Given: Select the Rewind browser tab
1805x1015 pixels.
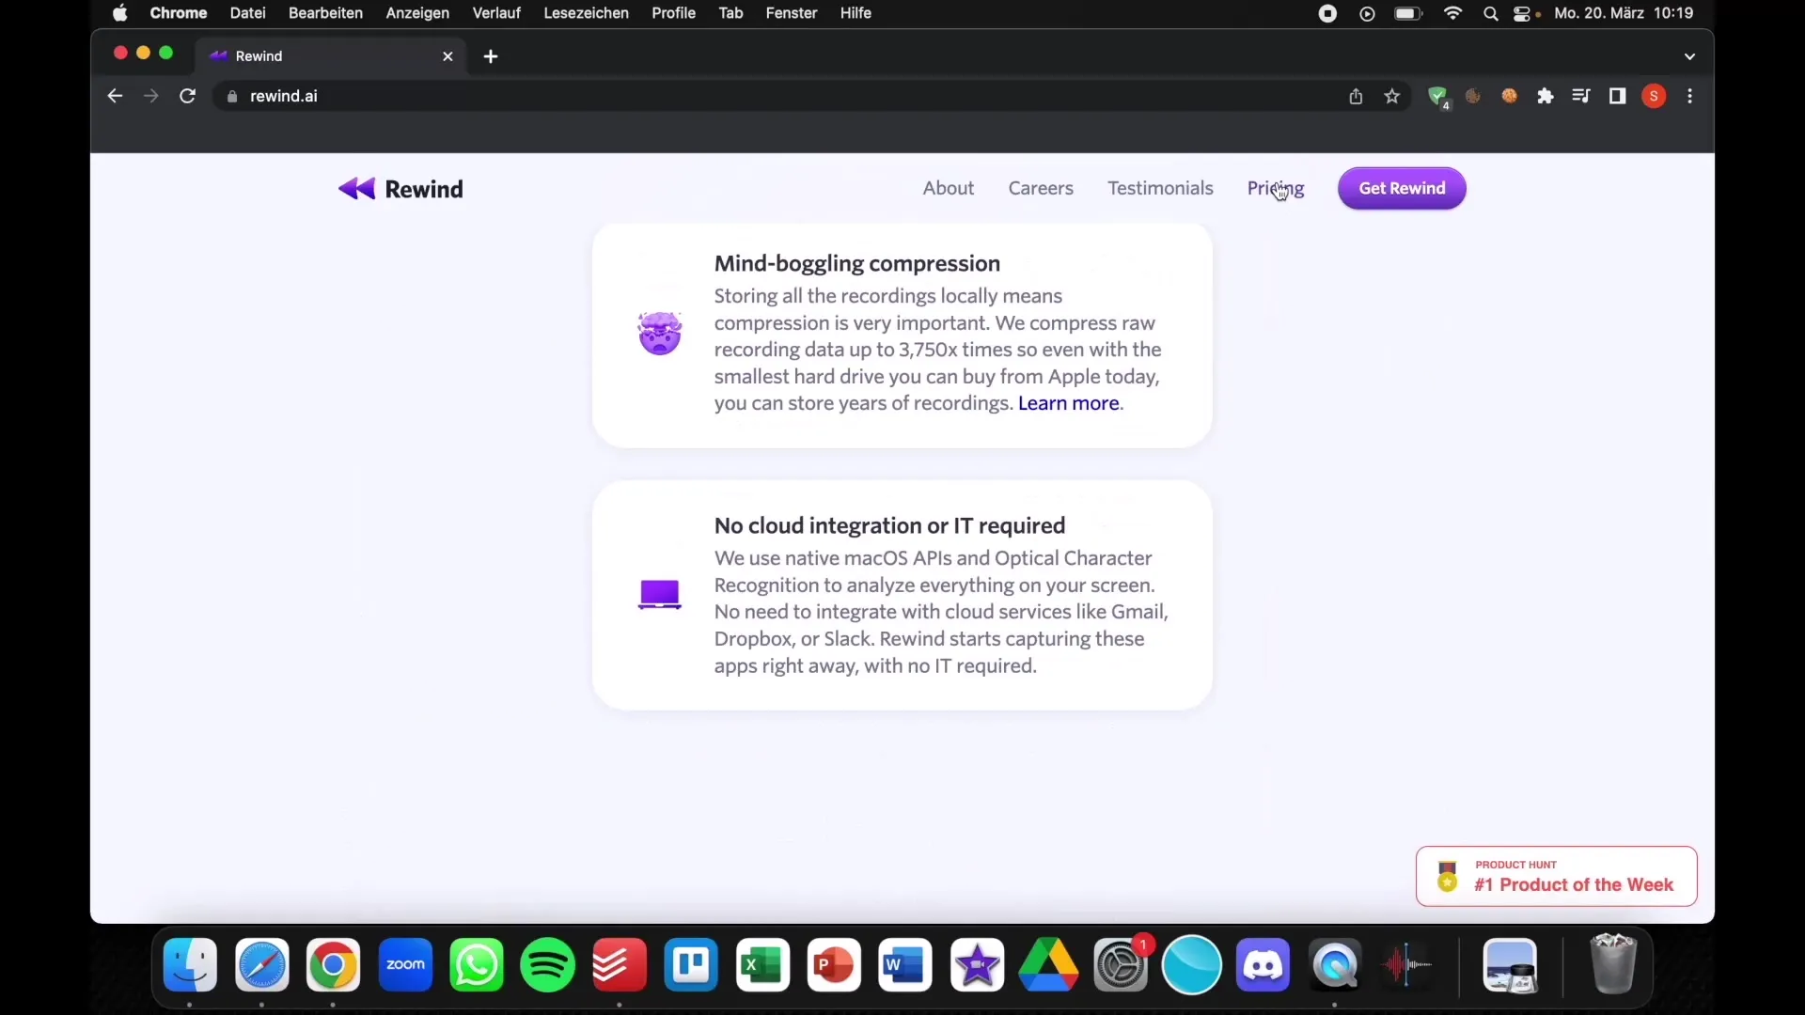Looking at the screenshot, I should point(330,56).
